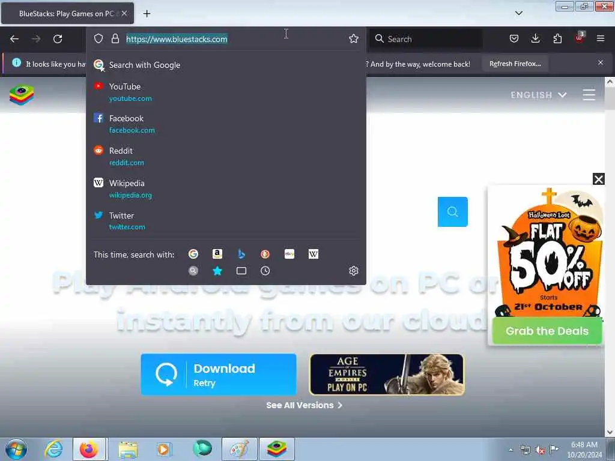Open the Extensions puzzle icon
This screenshot has height=461, width=615.
tap(557, 38)
